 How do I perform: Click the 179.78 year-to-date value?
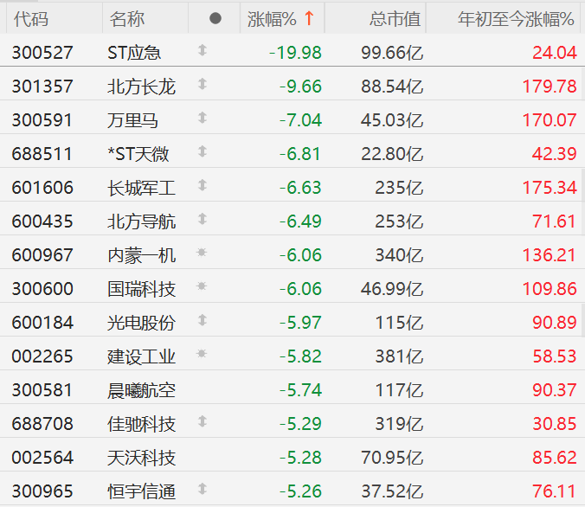tap(550, 87)
